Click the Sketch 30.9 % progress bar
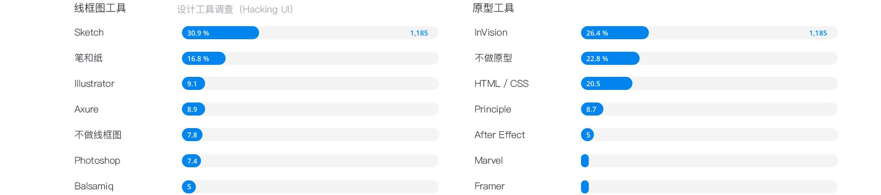This screenshot has width=881, height=195. (x=220, y=33)
